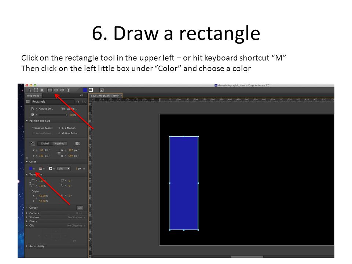Add keyframe diamond for X position

[x=37, y=150]
